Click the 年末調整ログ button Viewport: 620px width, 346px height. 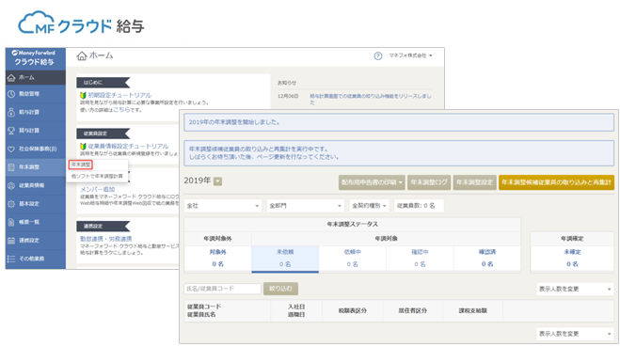click(x=429, y=182)
